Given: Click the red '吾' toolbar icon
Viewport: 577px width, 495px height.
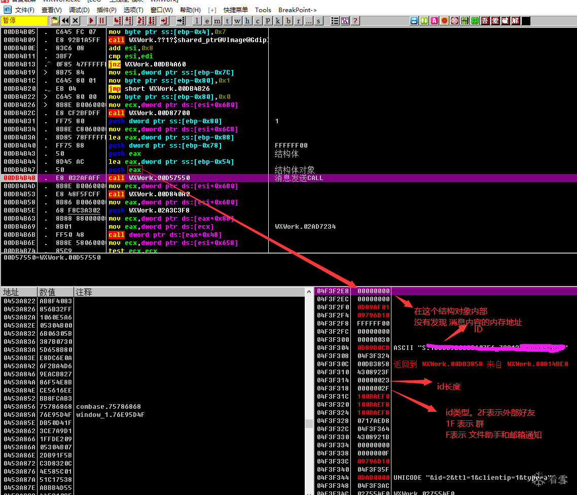Looking at the screenshot, I should pyautogui.click(x=485, y=21).
